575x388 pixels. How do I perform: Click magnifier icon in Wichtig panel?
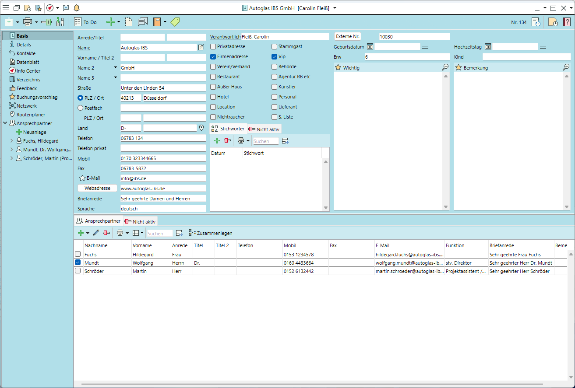(445, 67)
